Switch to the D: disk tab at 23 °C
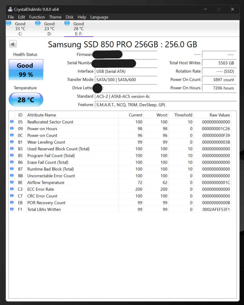The width and height of the screenshot is (244, 305). tap(49, 28)
